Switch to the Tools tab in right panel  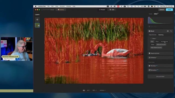(x=150, y=14)
